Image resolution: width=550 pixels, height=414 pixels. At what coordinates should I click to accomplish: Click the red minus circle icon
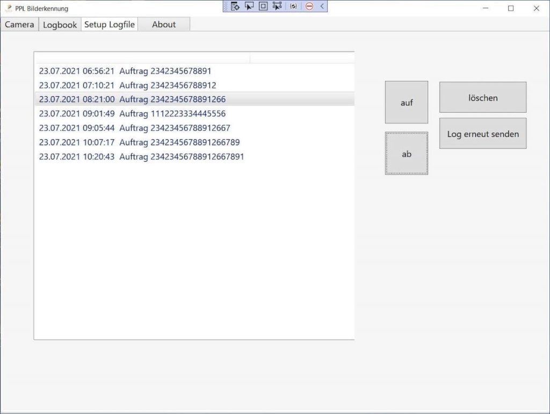coord(309,6)
